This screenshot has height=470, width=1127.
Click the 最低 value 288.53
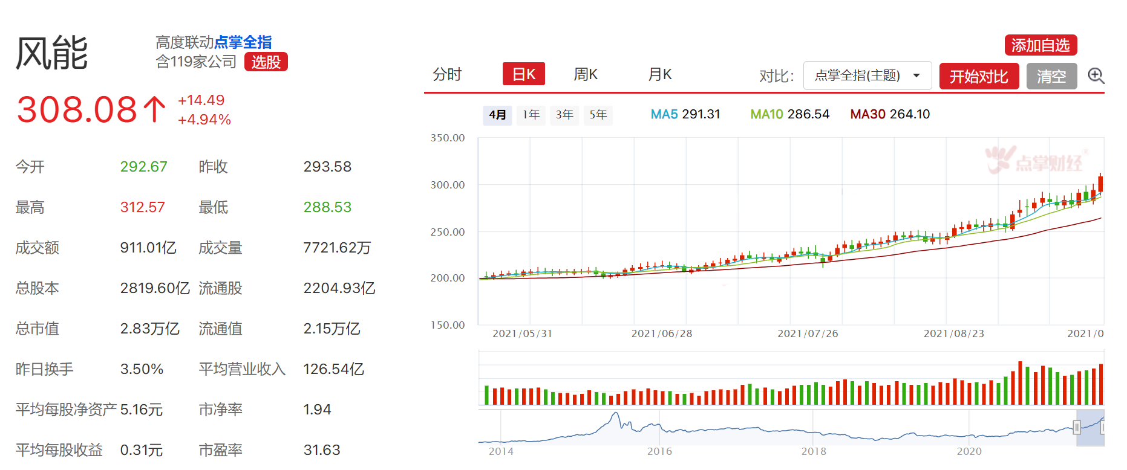tap(327, 207)
